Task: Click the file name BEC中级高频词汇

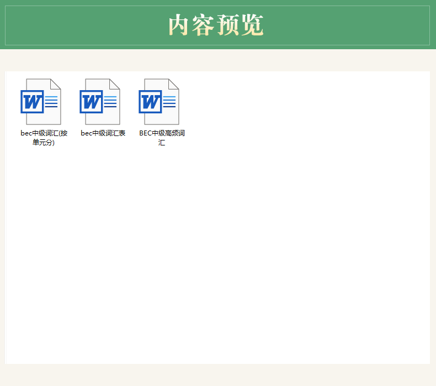Action: click(x=162, y=138)
